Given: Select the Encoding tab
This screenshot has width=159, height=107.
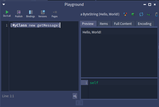Looking at the screenshot, I should [x=145, y=24].
